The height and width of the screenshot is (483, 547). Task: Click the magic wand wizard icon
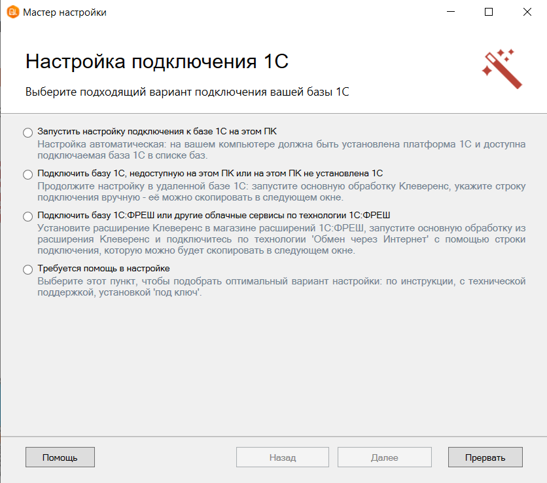502,68
